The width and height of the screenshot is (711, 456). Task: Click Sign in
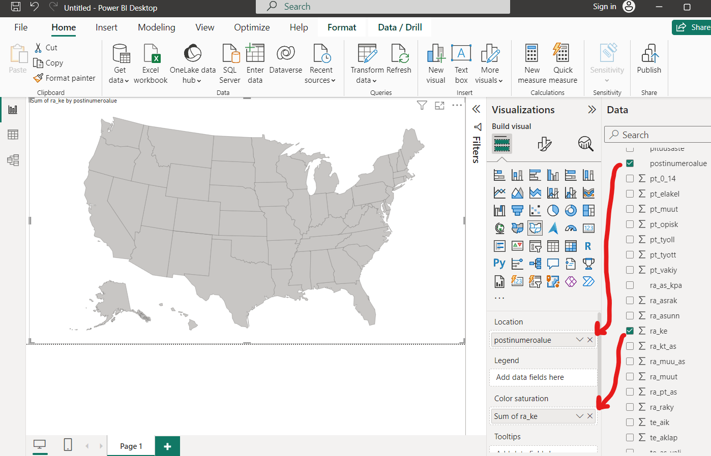[604, 7]
